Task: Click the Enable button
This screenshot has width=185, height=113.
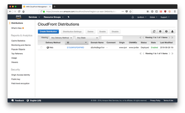Action: [103, 32]
